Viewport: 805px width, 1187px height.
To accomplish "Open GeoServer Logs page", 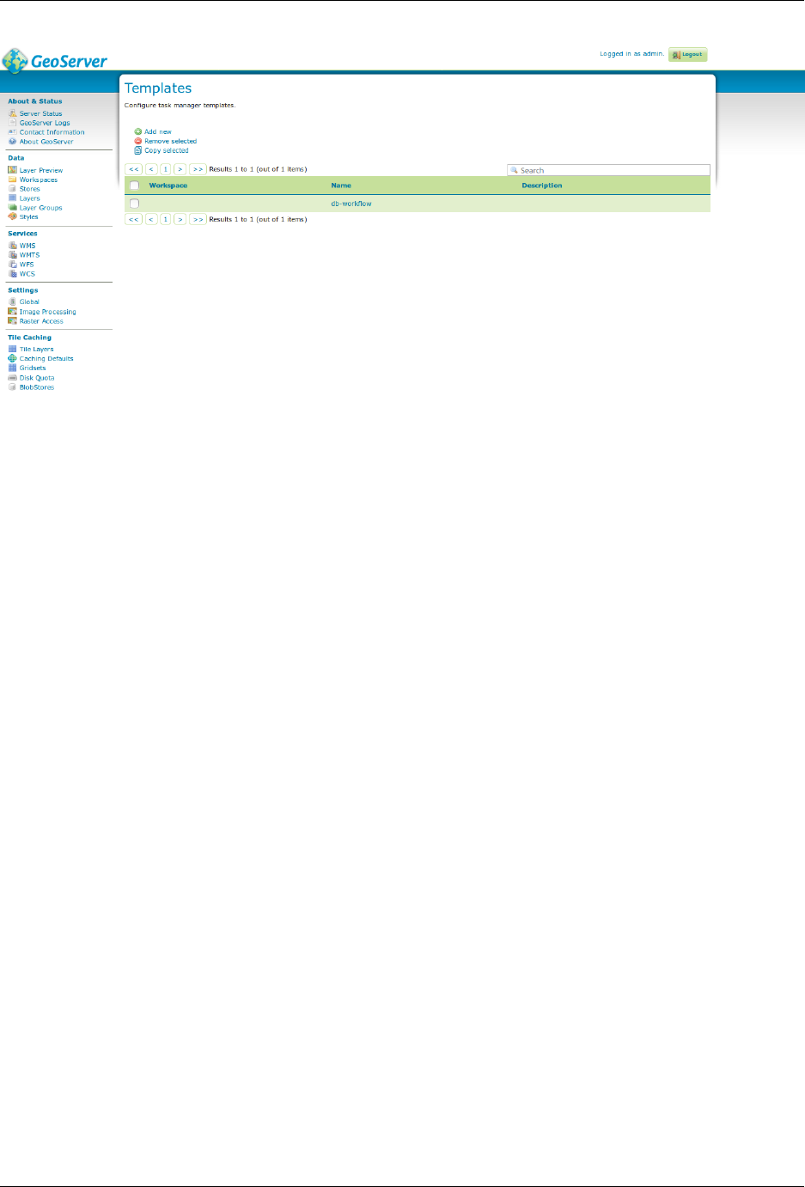I will point(45,123).
